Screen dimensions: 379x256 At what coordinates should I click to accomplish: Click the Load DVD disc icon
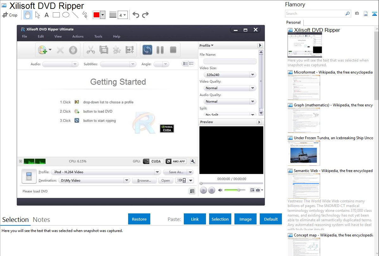[42, 50]
